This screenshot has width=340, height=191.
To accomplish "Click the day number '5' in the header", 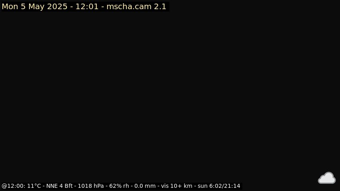I will coord(23,6).
